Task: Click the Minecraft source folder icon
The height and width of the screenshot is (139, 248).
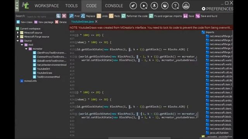Action: pos(22,32)
